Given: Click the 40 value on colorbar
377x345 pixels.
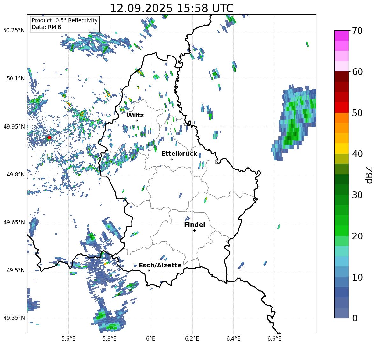Looking at the screenshot, I should click(358, 154).
